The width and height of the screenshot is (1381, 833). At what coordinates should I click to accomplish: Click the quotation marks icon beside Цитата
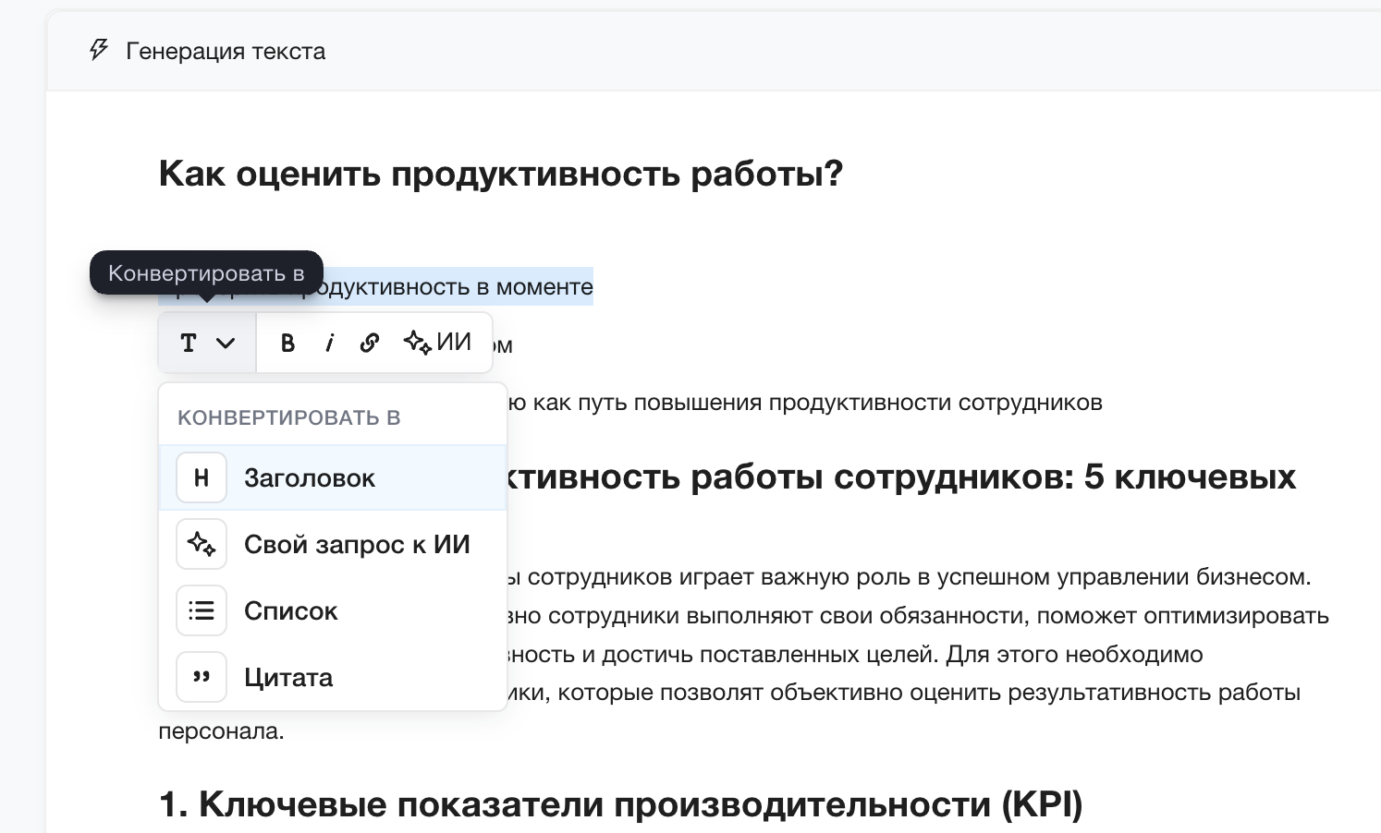coord(202,677)
